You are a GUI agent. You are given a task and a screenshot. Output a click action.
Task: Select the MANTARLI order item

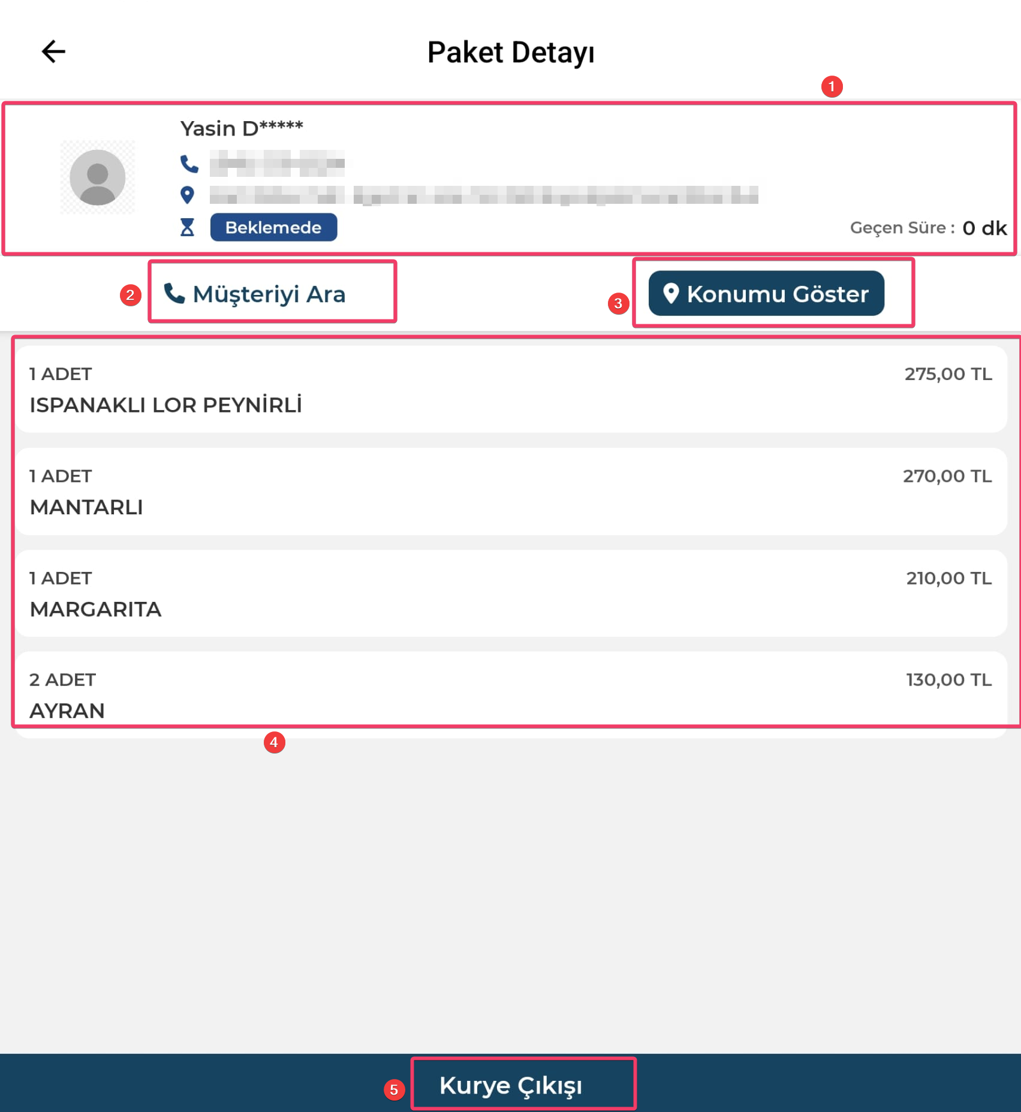click(x=511, y=492)
